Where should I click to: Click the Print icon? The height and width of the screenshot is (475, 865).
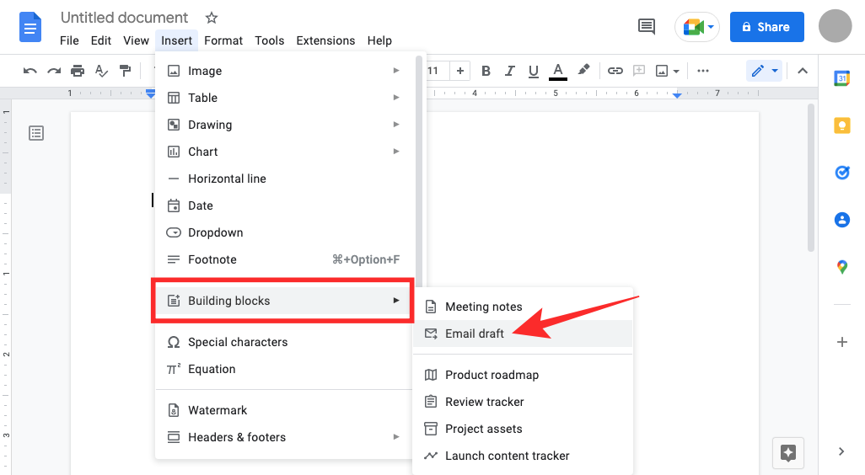[x=78, y=71]
